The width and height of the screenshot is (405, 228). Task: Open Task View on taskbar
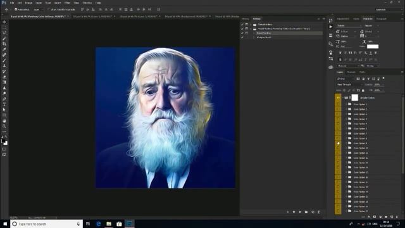[88, 224]
